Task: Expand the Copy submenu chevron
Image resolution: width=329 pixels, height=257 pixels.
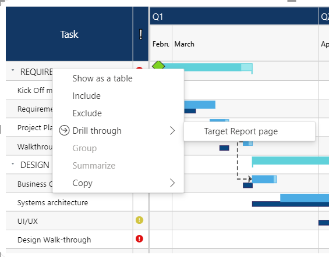Action: [172, 183]
